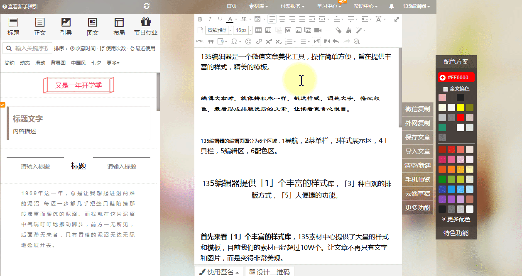Toggle italic formatting
Viewport: 522px width, 276px height.
pyautogui.click(x=210, y=19)
